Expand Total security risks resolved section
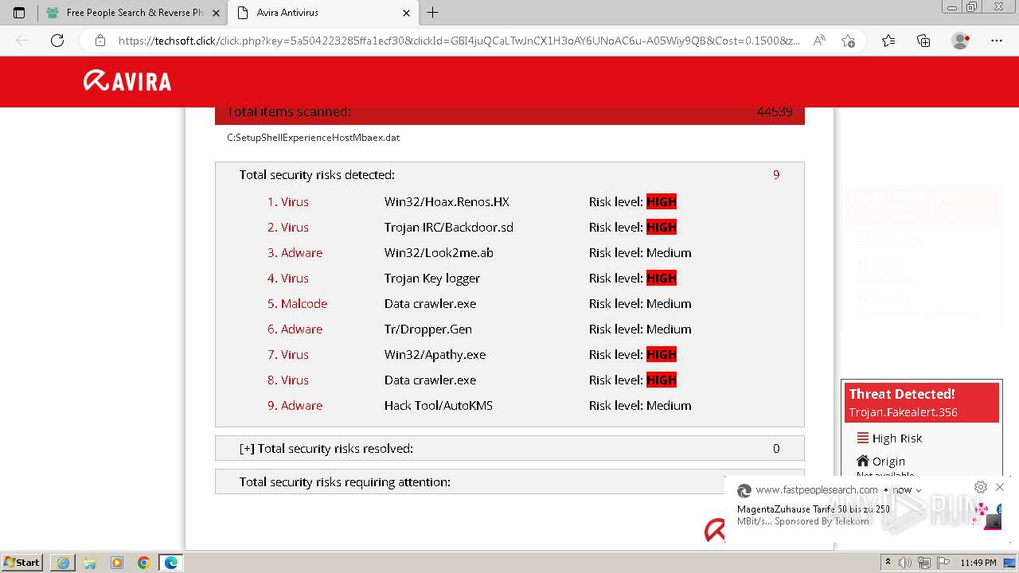Screen dimensions: 1019x573 [509, 448]
